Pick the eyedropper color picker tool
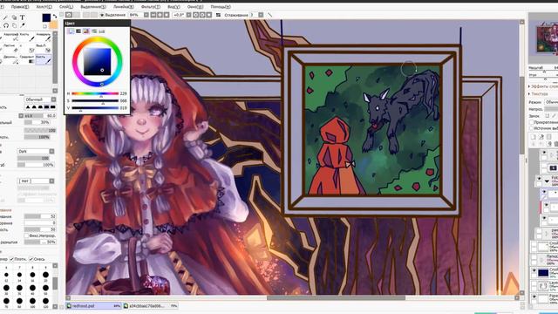 [23, 25]
